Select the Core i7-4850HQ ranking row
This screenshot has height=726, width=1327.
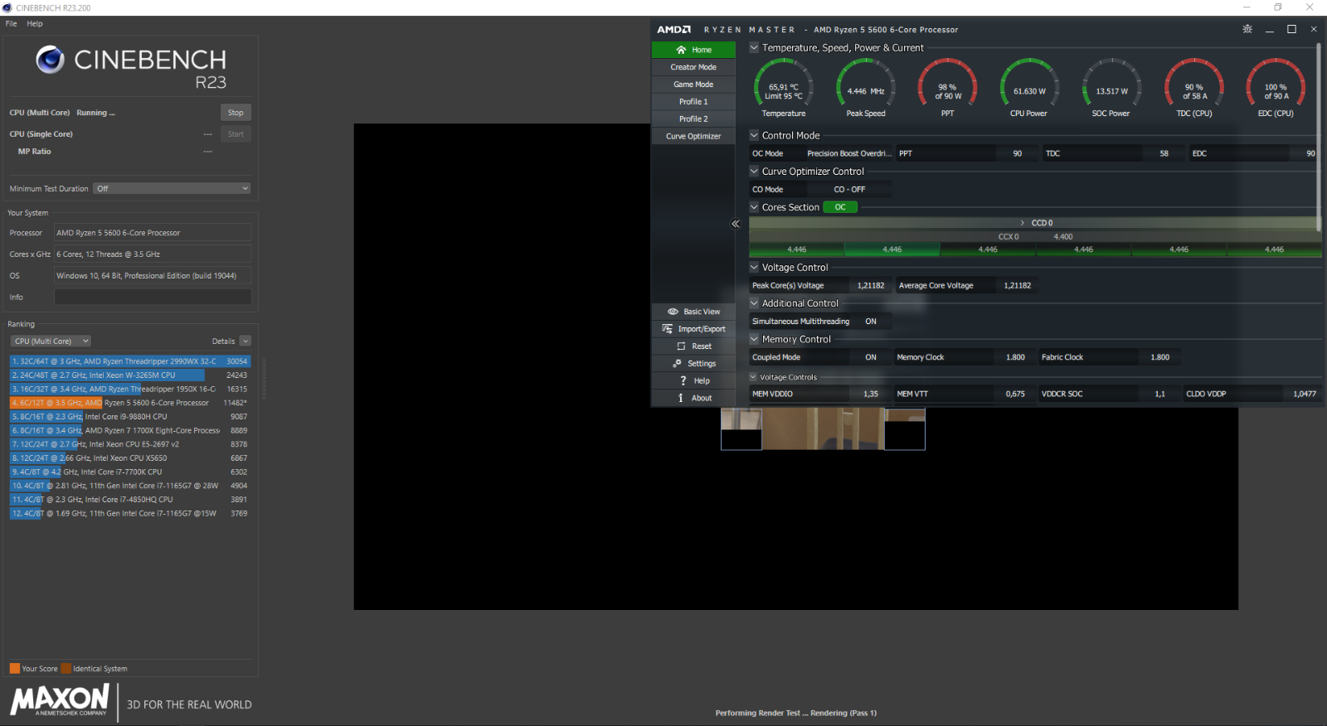point(130,500)
